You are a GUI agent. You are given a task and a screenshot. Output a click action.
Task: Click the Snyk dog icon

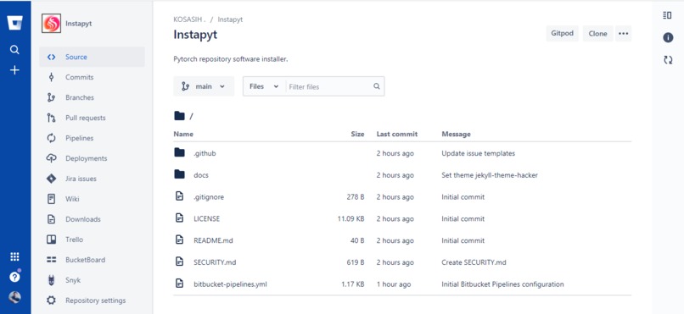[52, 280]
